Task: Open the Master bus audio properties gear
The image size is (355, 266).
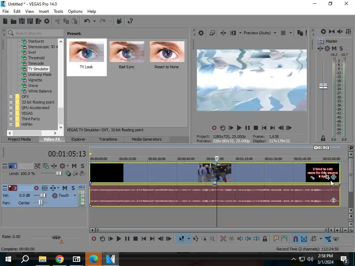Action: pos(323,32)
